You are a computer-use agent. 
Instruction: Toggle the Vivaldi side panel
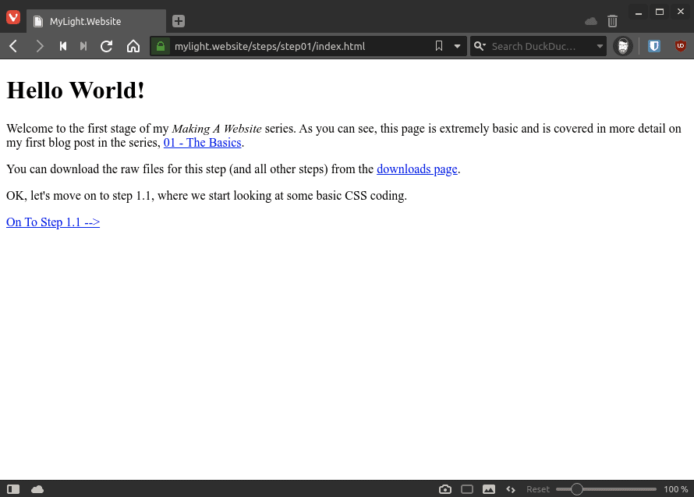12,489
